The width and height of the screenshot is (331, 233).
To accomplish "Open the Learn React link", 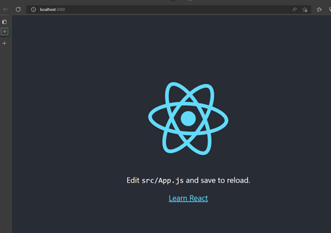I will 188,198.
